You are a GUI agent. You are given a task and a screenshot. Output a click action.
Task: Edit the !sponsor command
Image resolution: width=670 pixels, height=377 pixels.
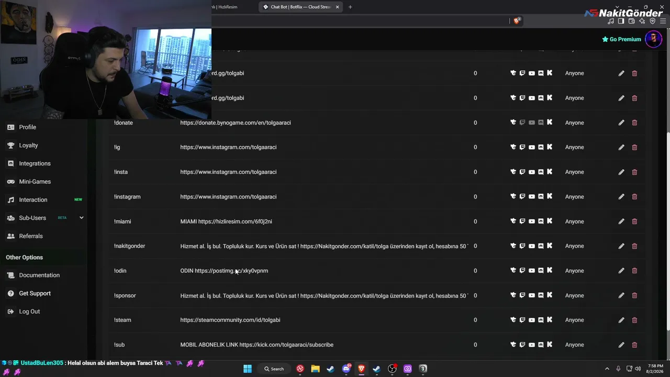(x=621, y=295)
